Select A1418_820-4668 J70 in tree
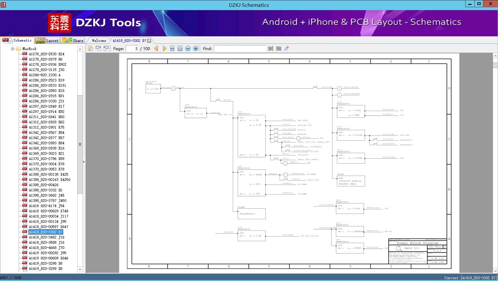 coord(46,248)
